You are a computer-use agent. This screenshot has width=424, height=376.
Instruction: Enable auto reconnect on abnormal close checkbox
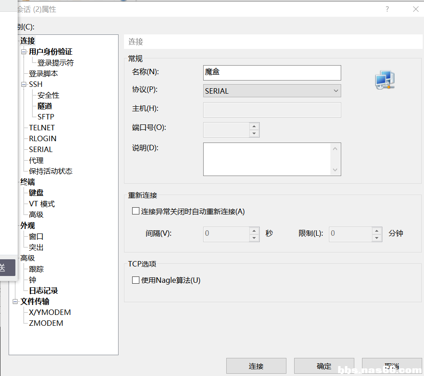[136, 211]
